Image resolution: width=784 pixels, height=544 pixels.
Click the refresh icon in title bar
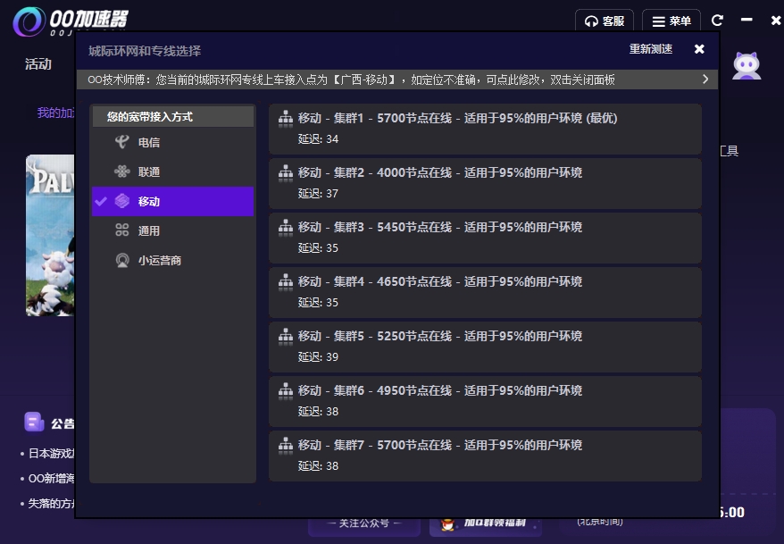click(x=718, y=20)
